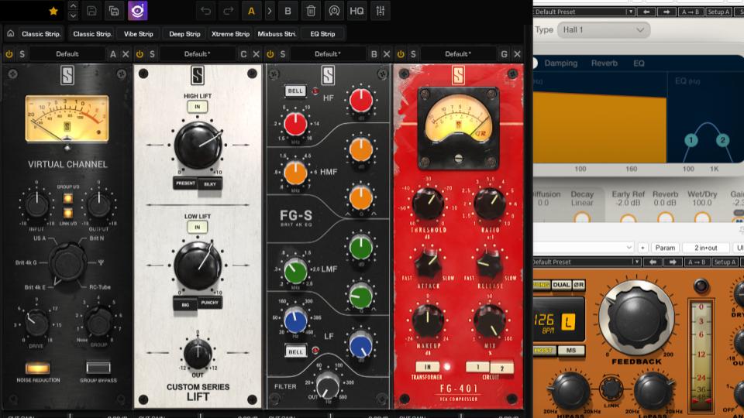Click the redo arrow in top toolbar

click(x=228, y=11)
